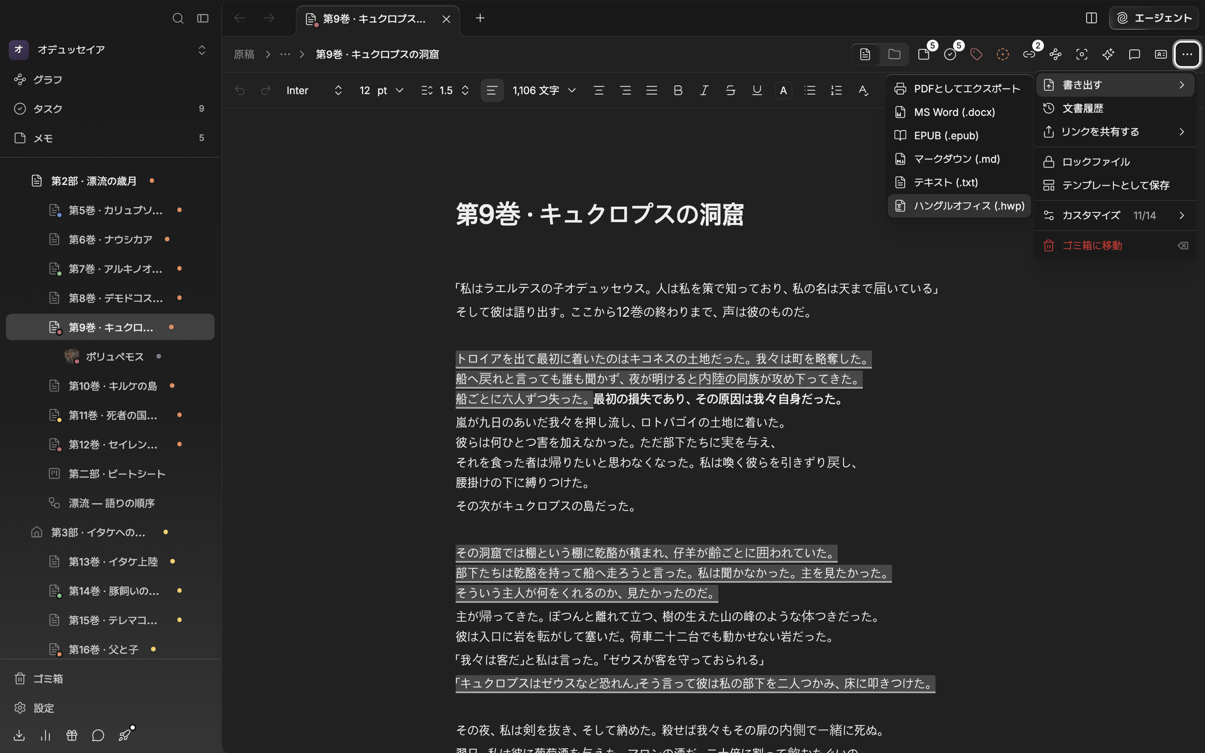Toggle underline formatting
This screenshot has height=753, width=1205.
coord(757,91)
